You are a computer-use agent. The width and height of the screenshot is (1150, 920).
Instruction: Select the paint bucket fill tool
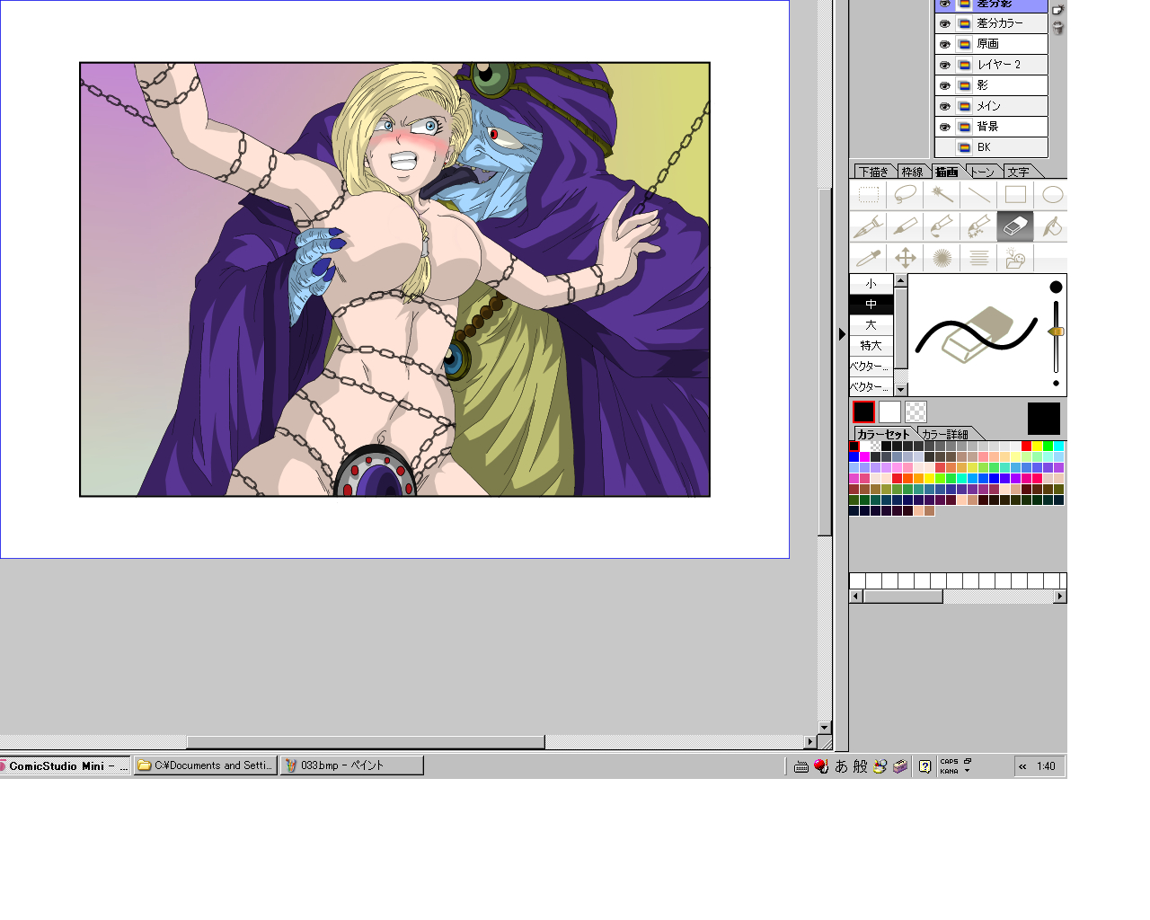click(1052, 227)
